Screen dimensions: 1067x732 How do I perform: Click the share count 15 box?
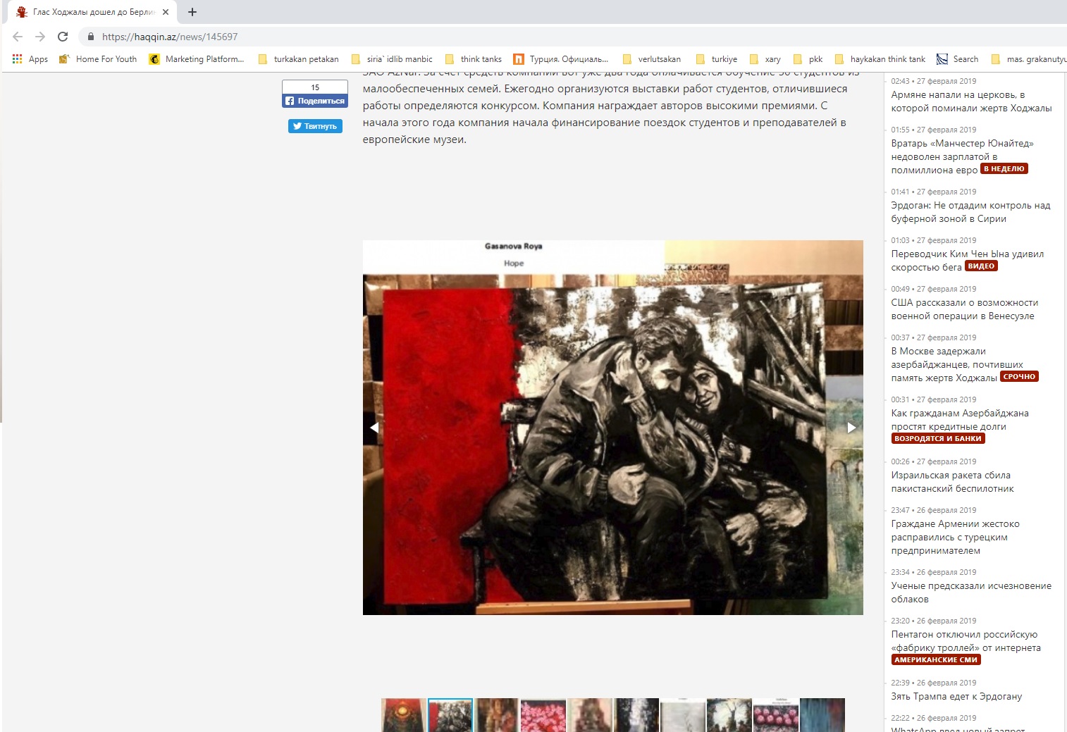pos(315,87)
